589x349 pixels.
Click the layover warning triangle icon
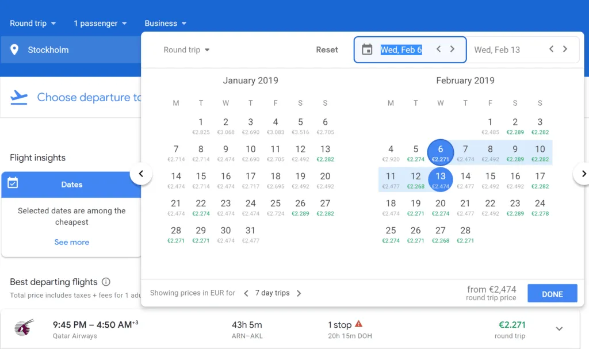(x=359, y=324)
